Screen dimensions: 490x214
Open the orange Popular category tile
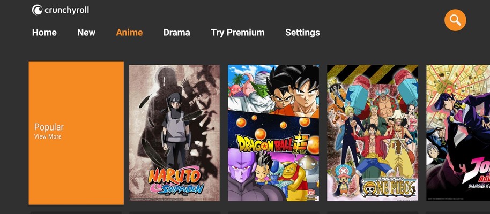pyautogui.click(x=76, y=133)
